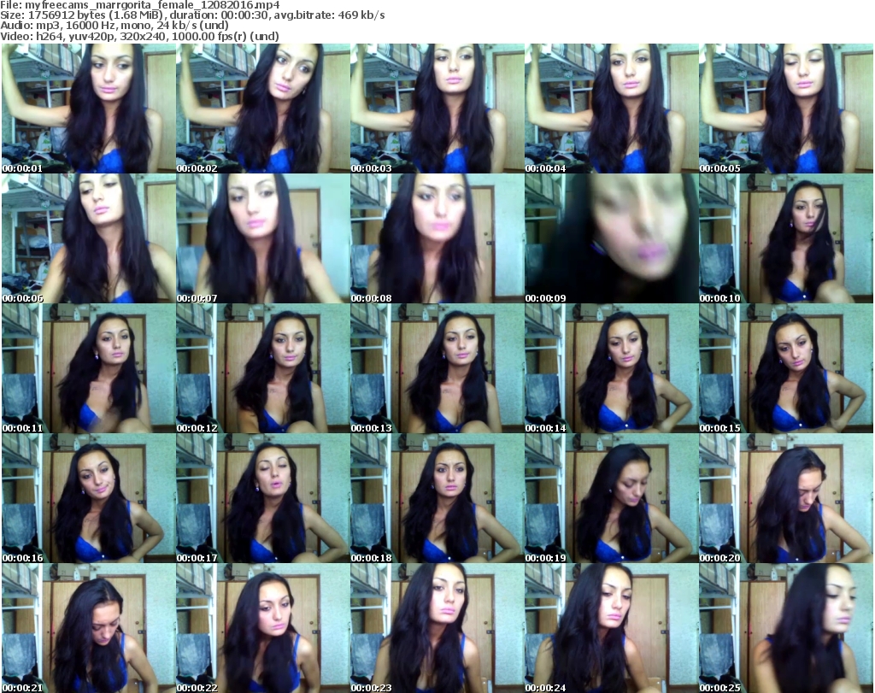Choose the thumbnail timestamped 00:00:04

pos(612,109)
